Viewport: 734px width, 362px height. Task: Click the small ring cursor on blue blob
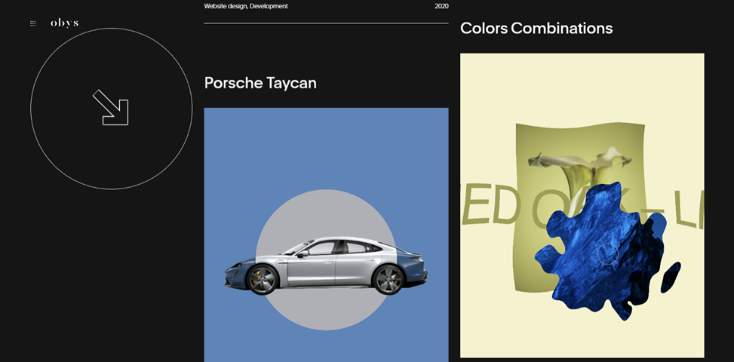point(607,254)
